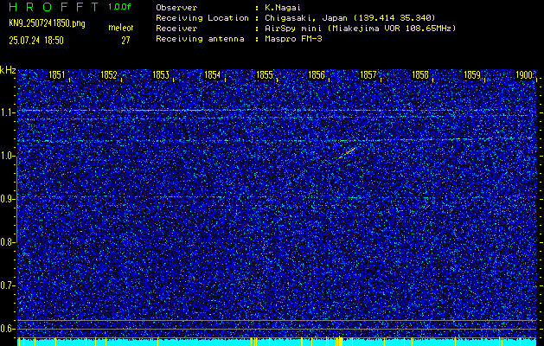The height and width of the screenshot is (346, 544).
Task: Click the 1851 time marker
Action: [56, 75]
